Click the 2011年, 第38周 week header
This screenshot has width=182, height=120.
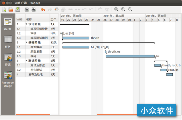click(82, 16)
